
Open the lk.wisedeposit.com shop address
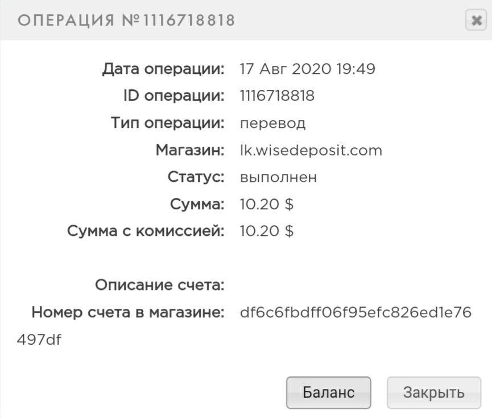coord(311,150)
